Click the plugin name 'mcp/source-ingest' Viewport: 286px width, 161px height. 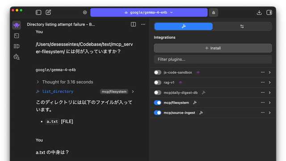click(179, 113)
